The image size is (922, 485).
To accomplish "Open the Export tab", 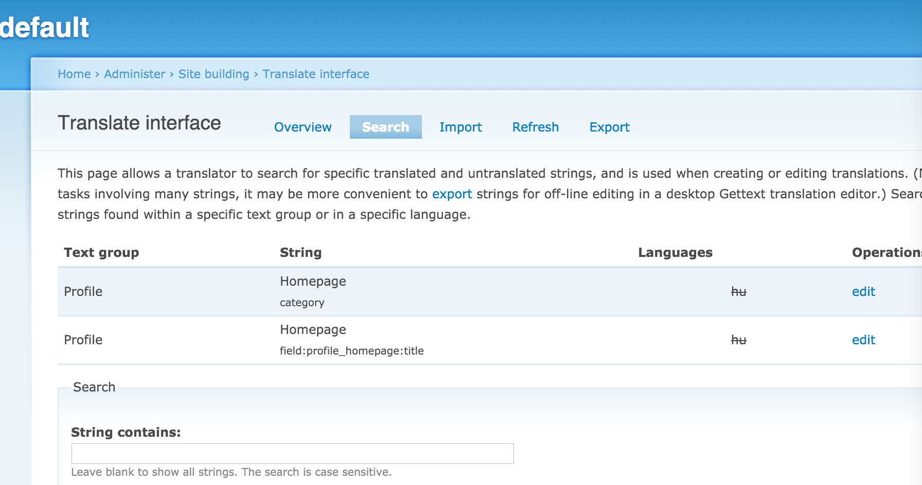I will pyautogui.click(x=609, y=127).
